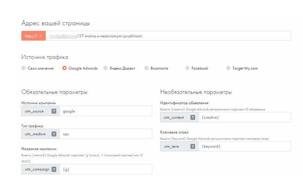The image size is (303, 185).
Task: Click help icon next to utm_term
Action: point(192,146)
